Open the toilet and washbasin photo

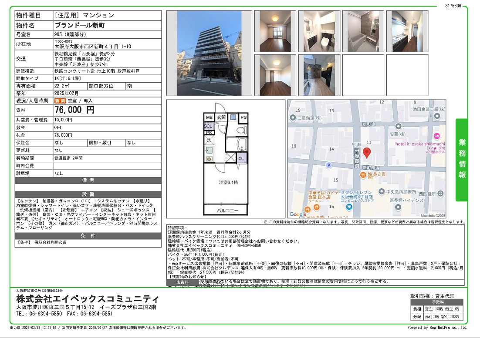(319, 31)
